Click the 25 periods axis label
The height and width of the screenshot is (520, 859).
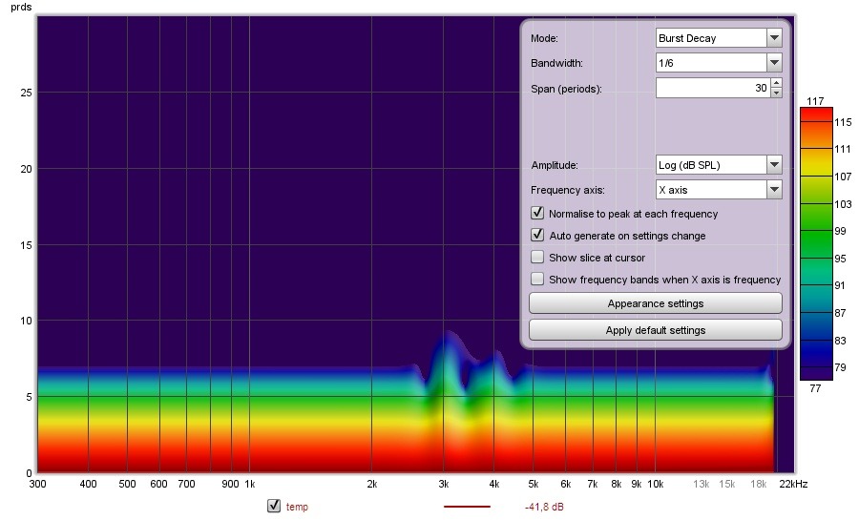(x=27, y=93)
